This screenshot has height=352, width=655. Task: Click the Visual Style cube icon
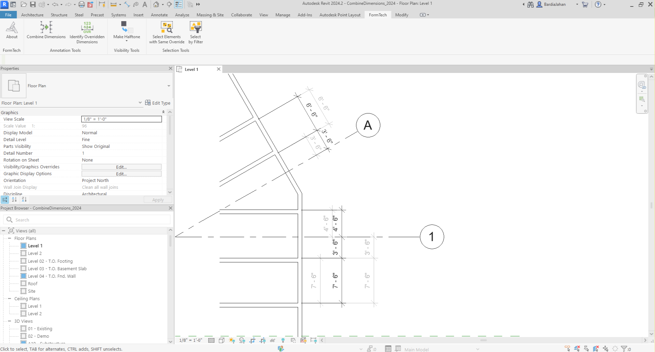(x=222, y=340)
